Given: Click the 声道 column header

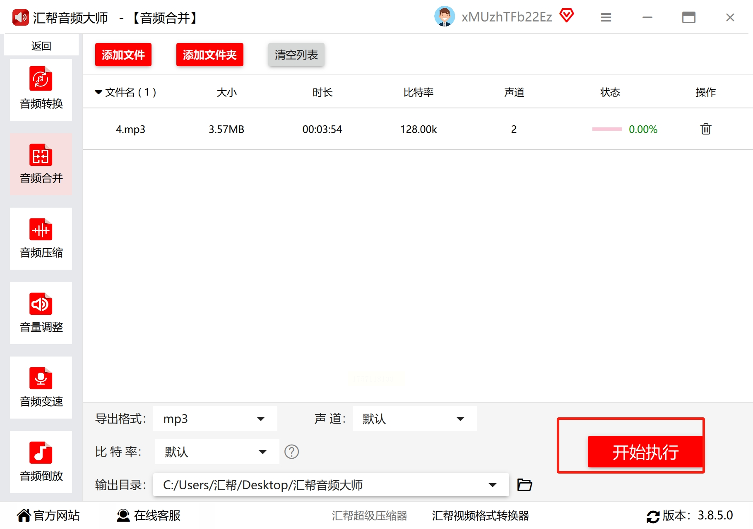Looking at the screenshot, I should coord(514,92).
